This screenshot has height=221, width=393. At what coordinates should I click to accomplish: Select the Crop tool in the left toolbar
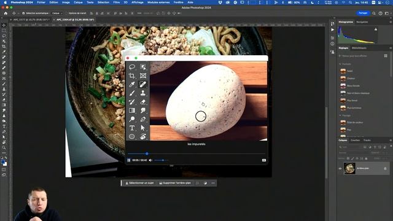click(4, 47)
